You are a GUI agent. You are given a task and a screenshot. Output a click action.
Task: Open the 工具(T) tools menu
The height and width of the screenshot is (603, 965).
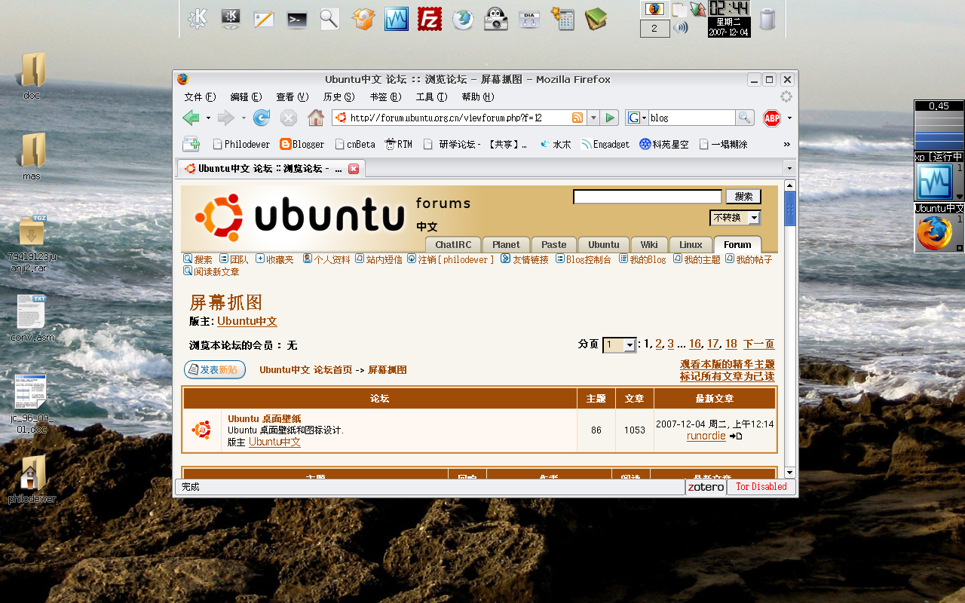tap(431, 97)
